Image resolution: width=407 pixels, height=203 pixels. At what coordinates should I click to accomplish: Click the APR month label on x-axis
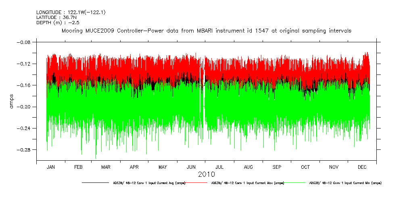[x=135, y=167]
